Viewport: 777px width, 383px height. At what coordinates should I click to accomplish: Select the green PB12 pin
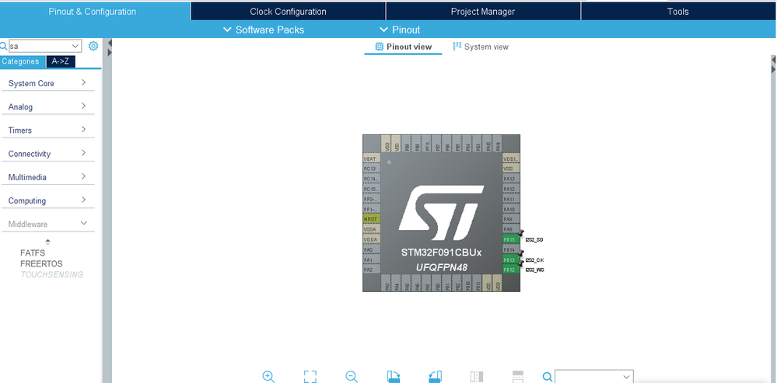point(511,270)
